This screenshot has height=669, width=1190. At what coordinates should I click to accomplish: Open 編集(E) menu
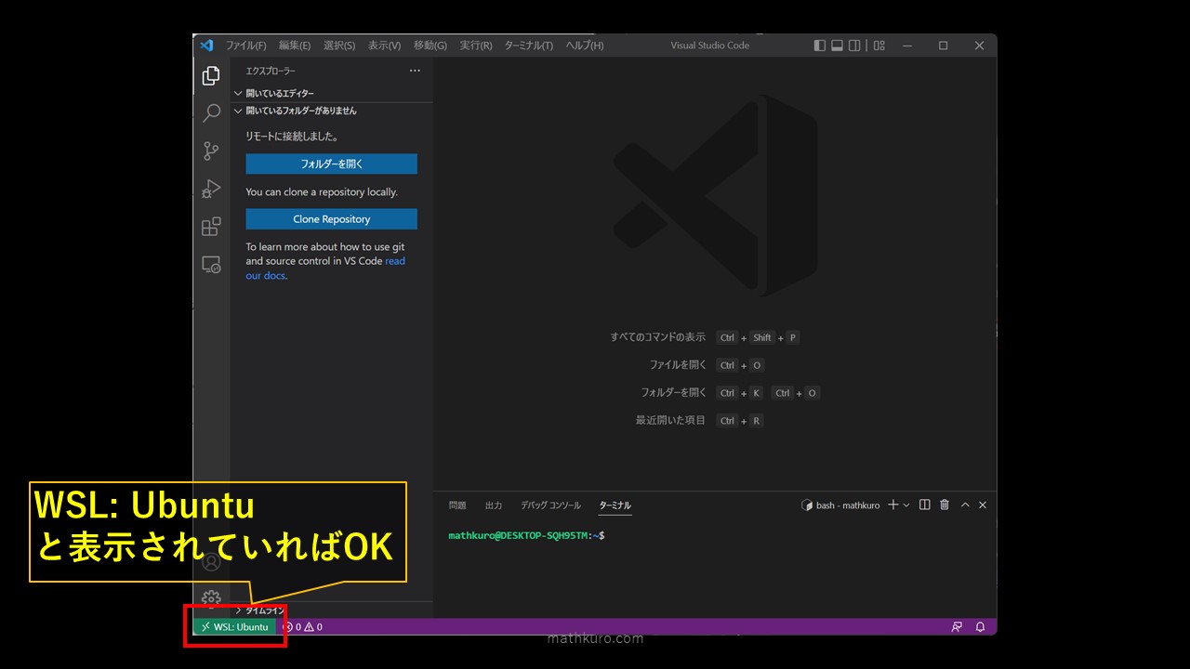click(295, 46)
